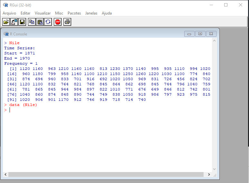This screenshot has width=249, height=183.
Task: Click the console vertical scrollbar down arrow
Action: (x=214, y=169)
